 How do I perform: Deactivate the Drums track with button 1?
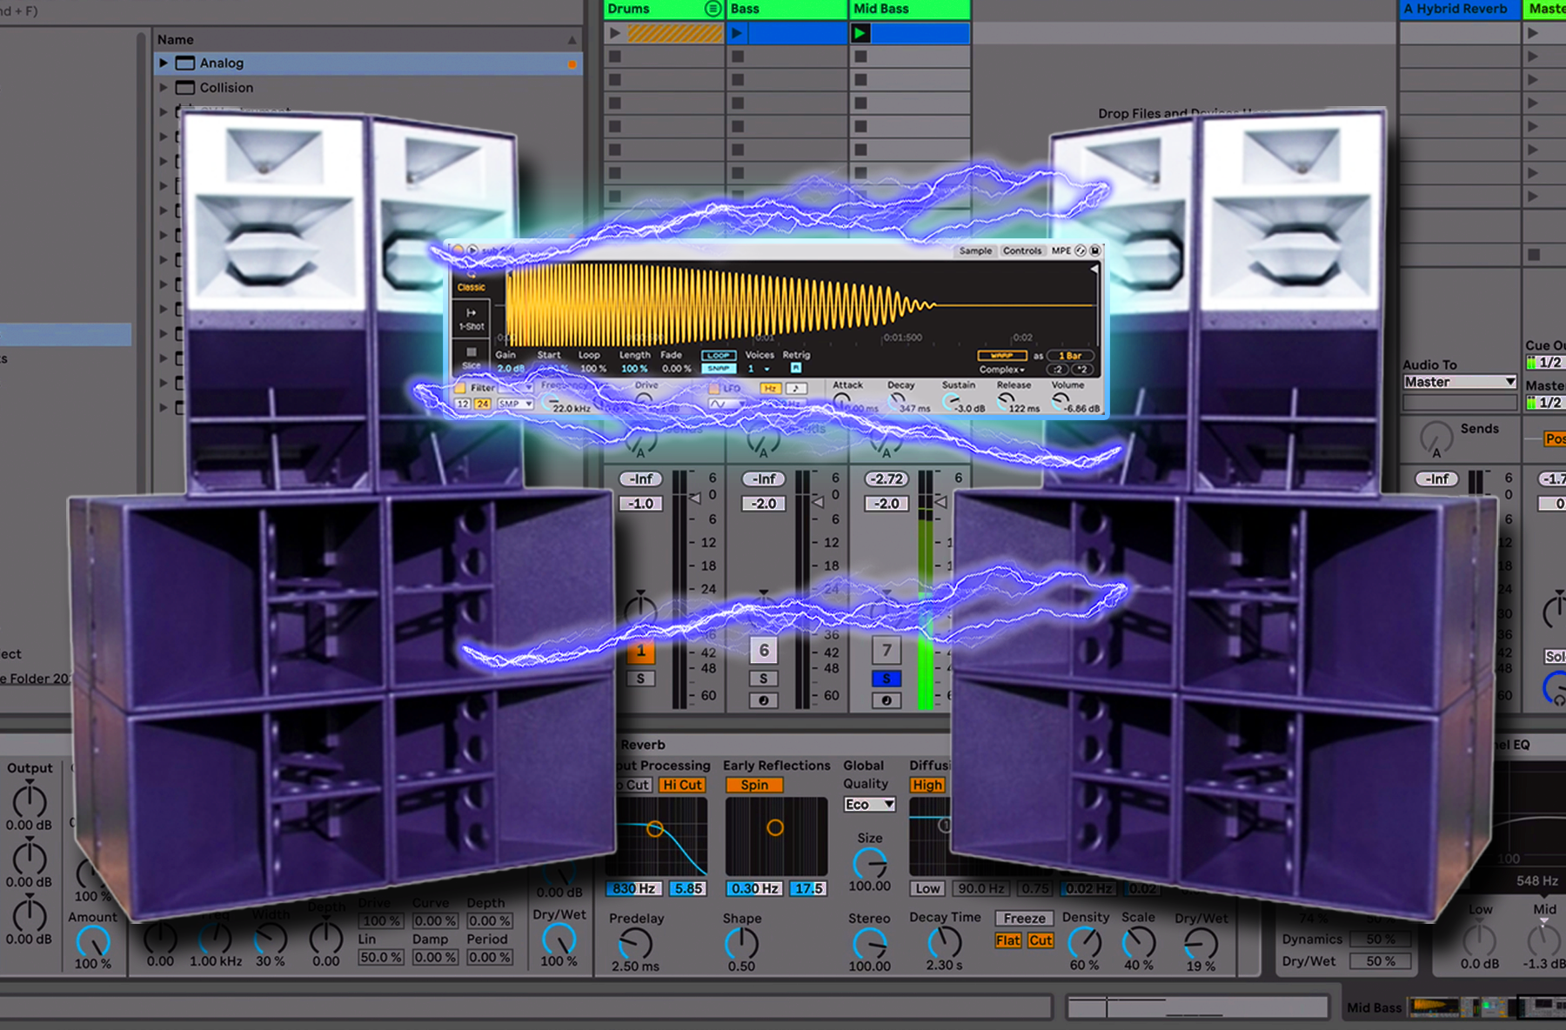click(x=640, y=651)
